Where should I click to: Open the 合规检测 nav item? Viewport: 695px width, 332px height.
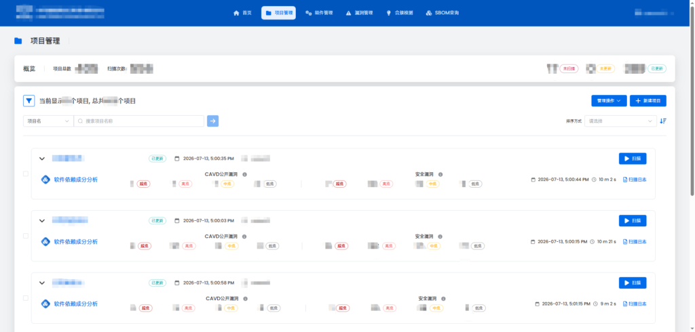pos(399,13)
